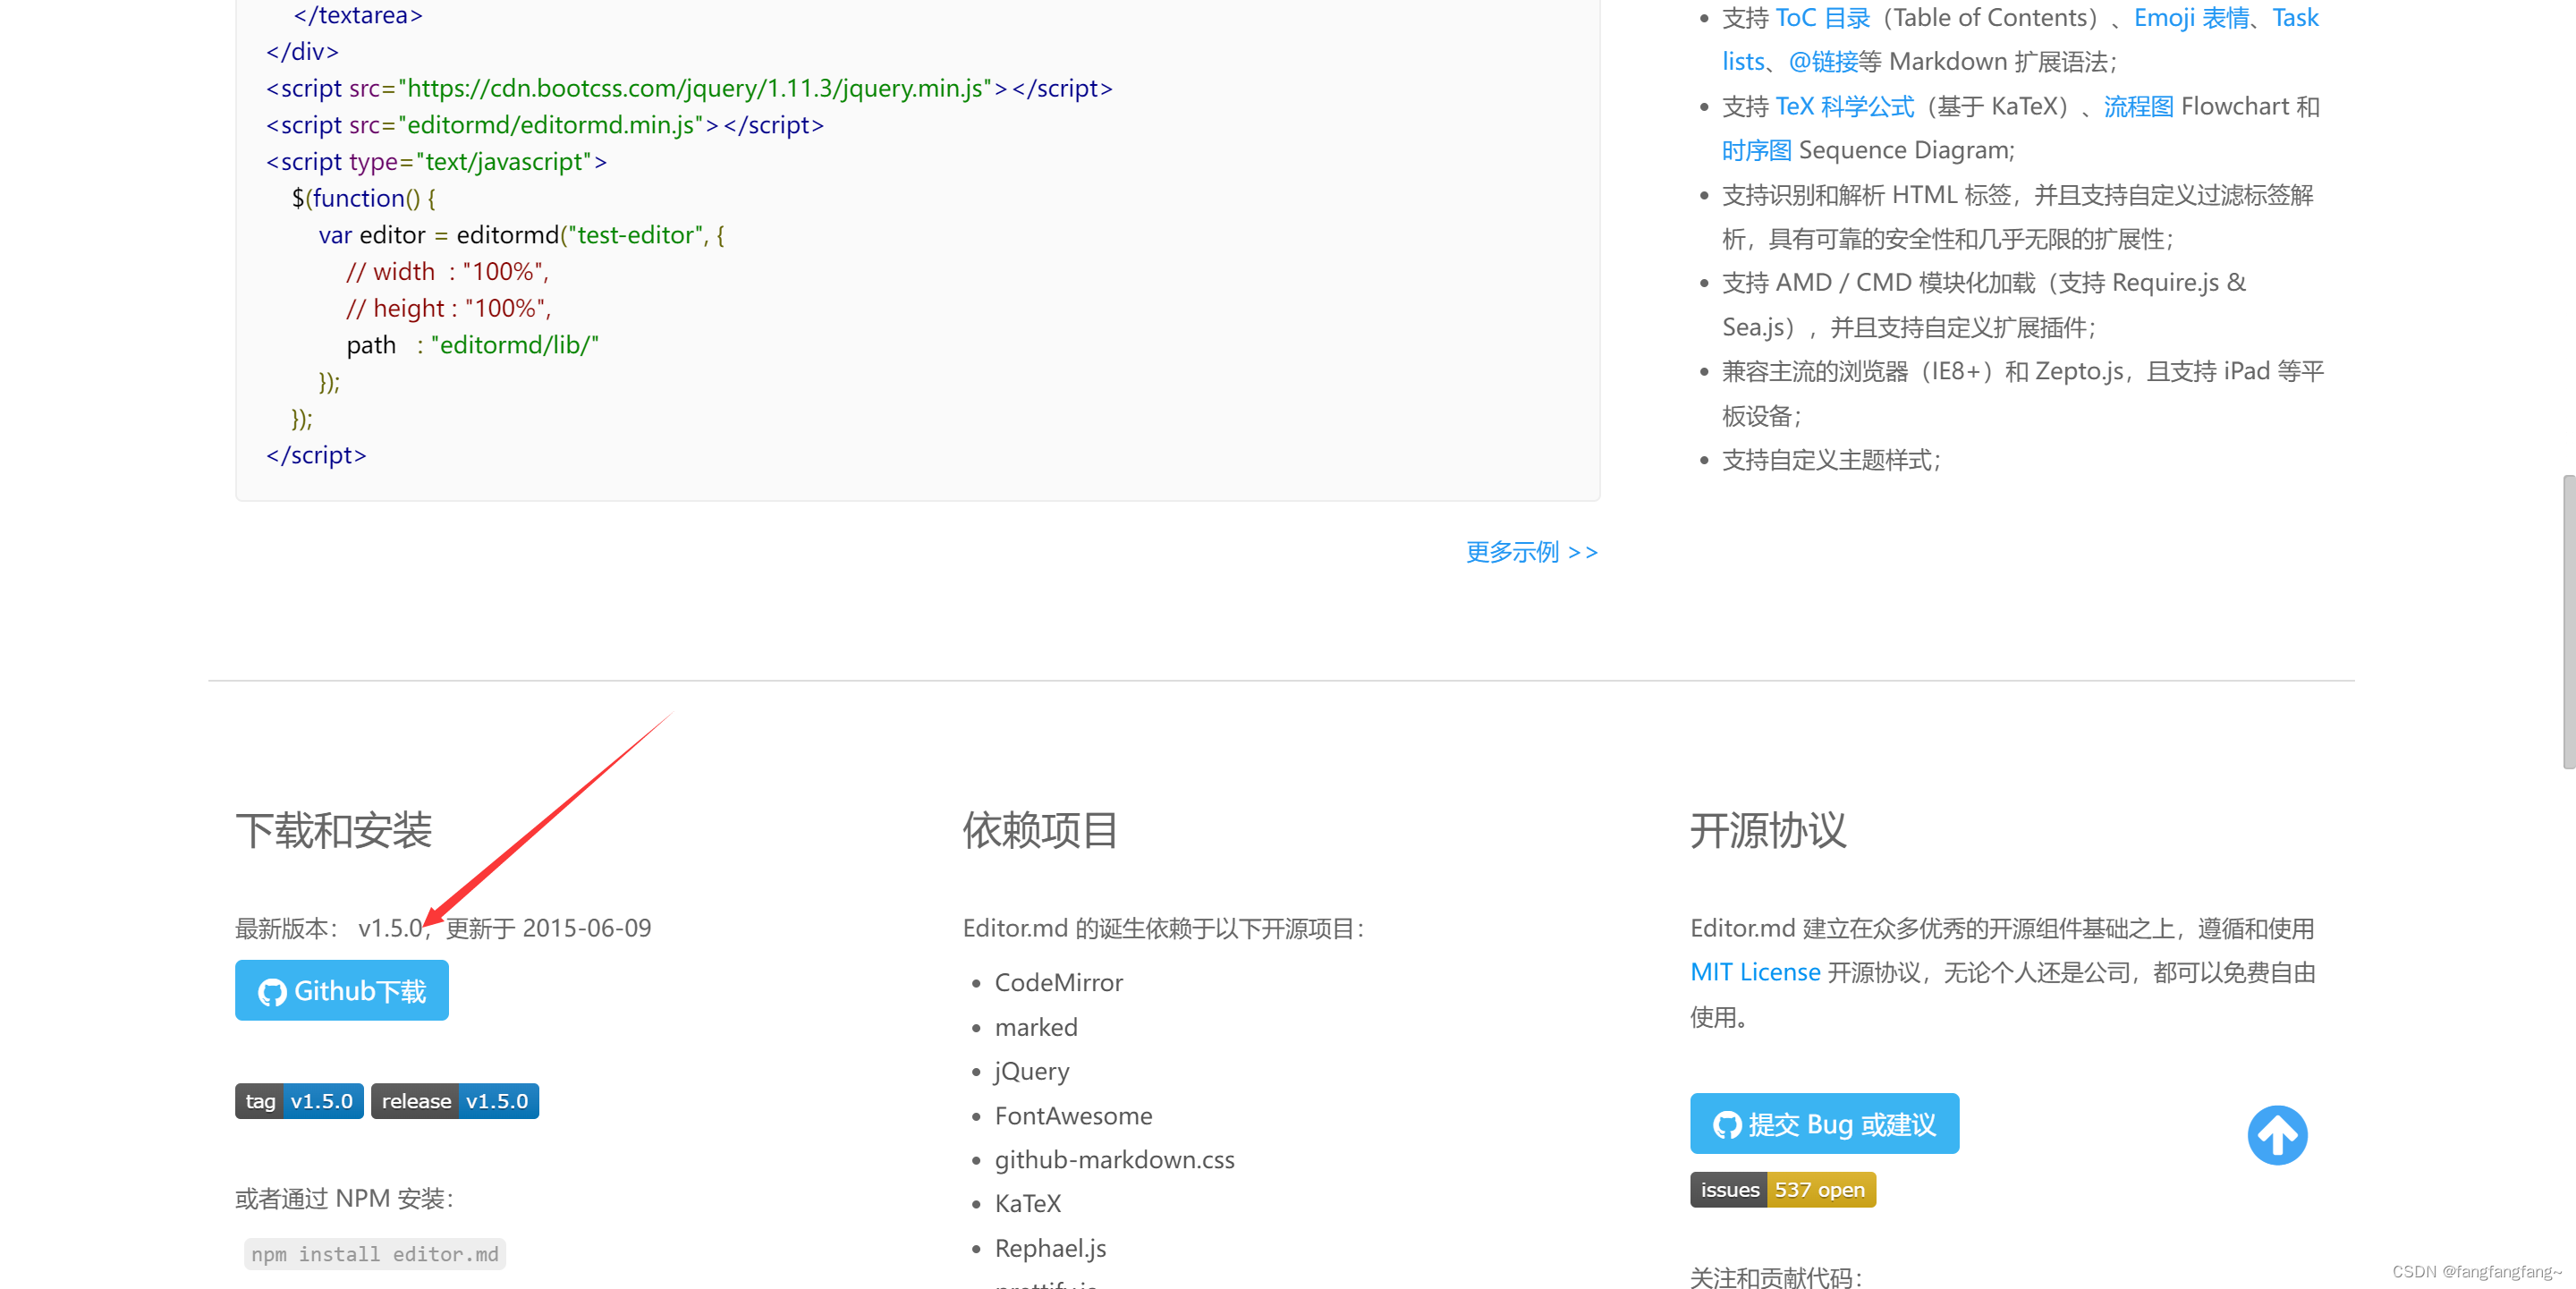This screenshot has height=1289, width=2576.
Task: Open the ToC 目录 link
Action: (x=1822, y=18)
